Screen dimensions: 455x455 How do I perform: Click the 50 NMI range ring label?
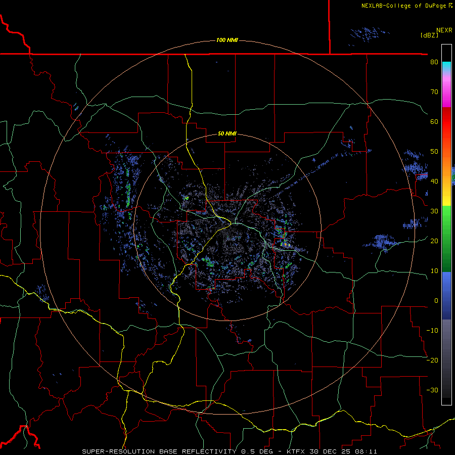[227, 133]
